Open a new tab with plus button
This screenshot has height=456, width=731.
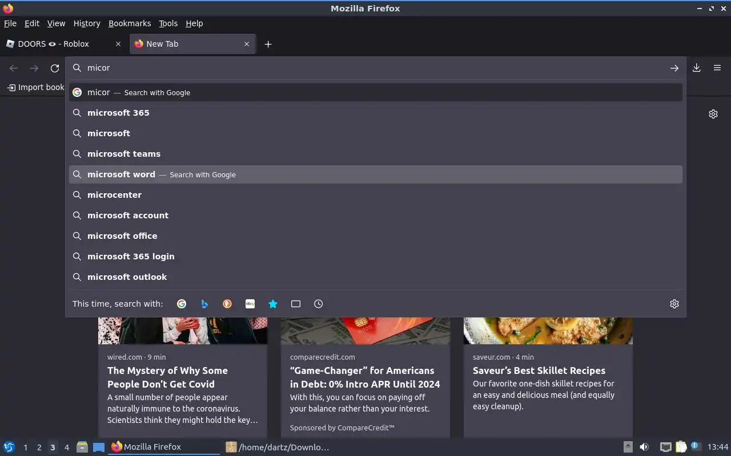pyautogui.click(x=268, y=44)
